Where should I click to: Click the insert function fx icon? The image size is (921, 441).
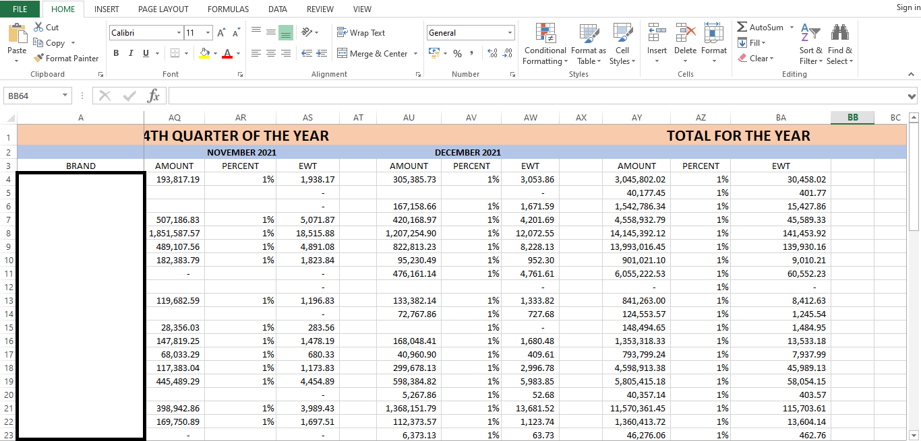[x=154, y=96]
